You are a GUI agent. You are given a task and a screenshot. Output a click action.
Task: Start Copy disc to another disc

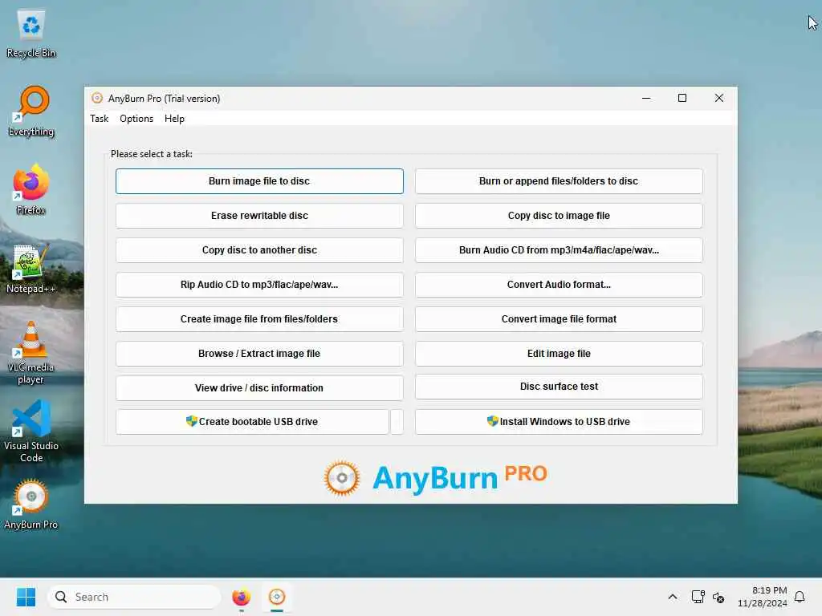(259, 250)
